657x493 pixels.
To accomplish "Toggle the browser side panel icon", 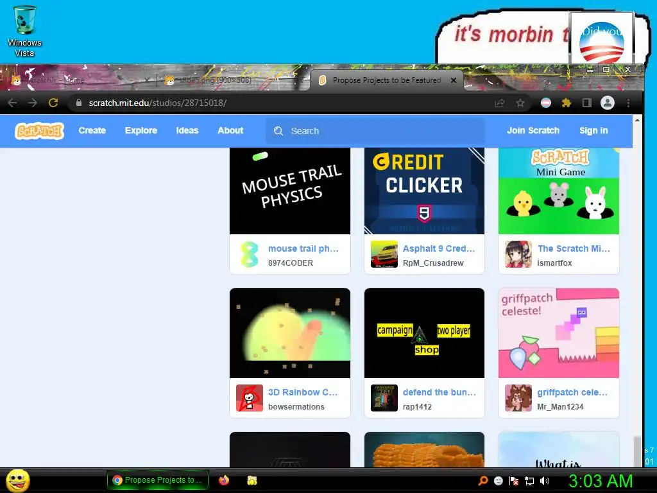I will click(x=586, y=103).
